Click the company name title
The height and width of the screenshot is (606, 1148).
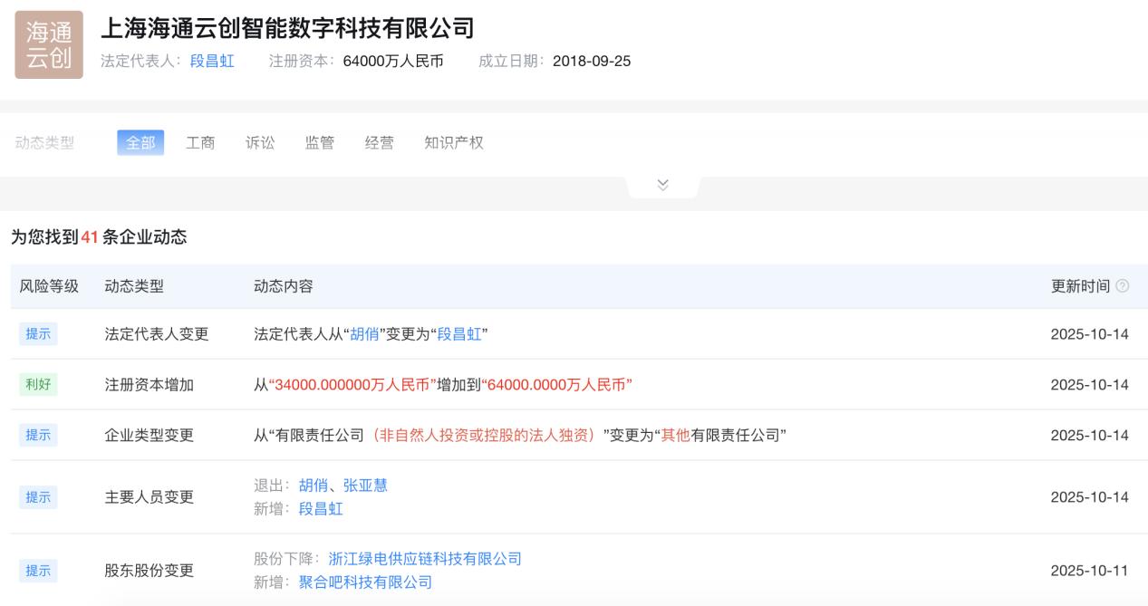(287, 28)
